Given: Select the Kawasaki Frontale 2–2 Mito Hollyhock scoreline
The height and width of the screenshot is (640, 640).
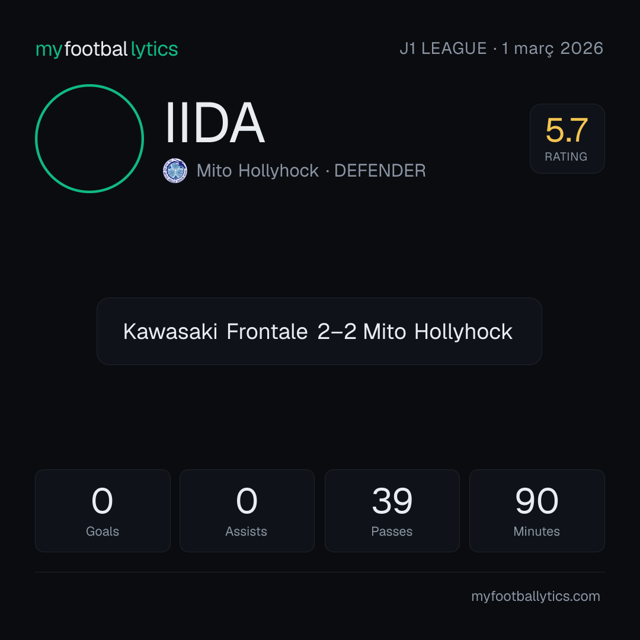Looking at the screenshot, I should (319, 331).
